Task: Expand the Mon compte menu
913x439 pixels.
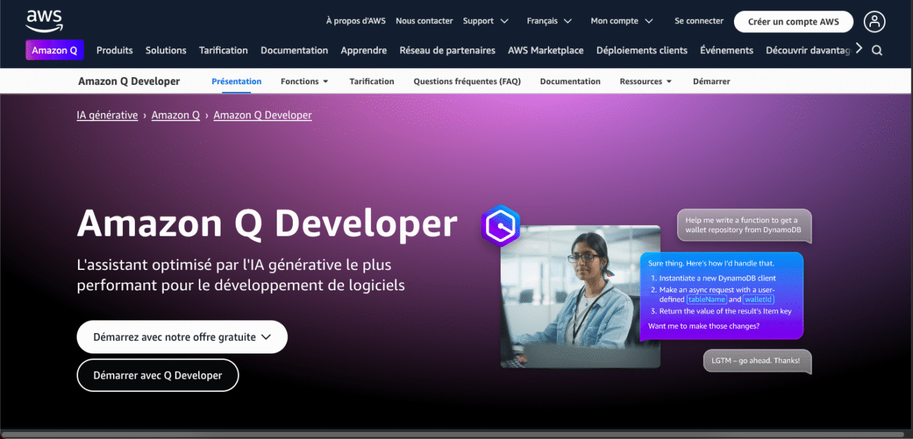Action: click(x=622, y=21)
